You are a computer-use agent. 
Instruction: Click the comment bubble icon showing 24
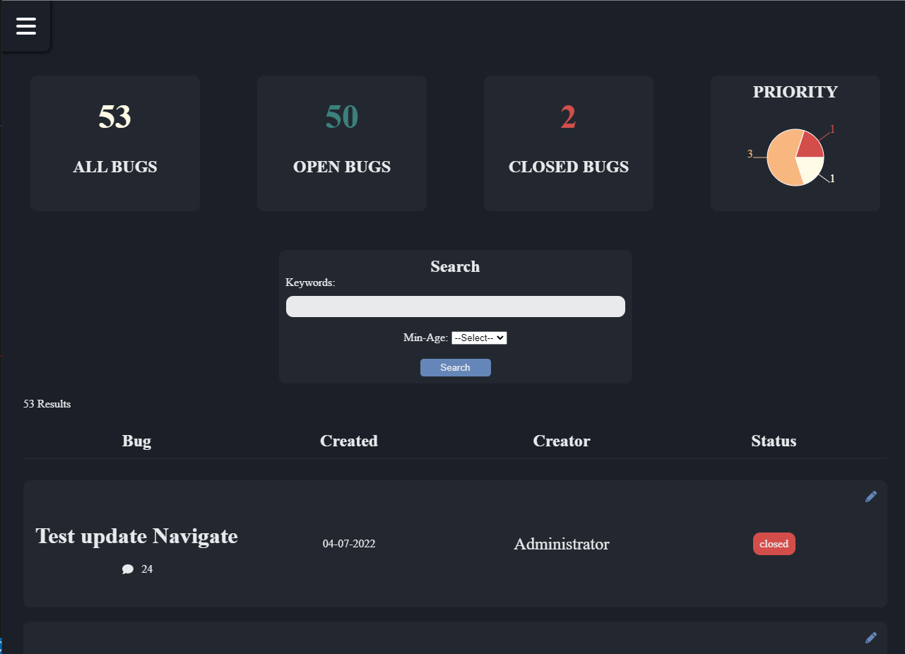pyautogui.click(x=128, y=569)
